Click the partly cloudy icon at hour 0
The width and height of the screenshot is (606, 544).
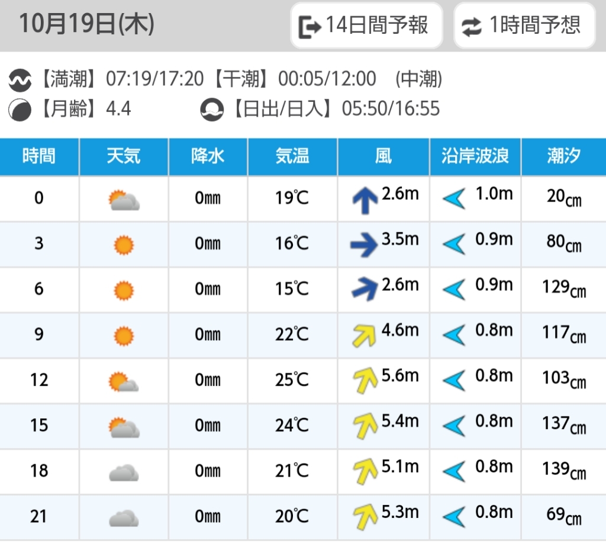[x=124, y=200]
